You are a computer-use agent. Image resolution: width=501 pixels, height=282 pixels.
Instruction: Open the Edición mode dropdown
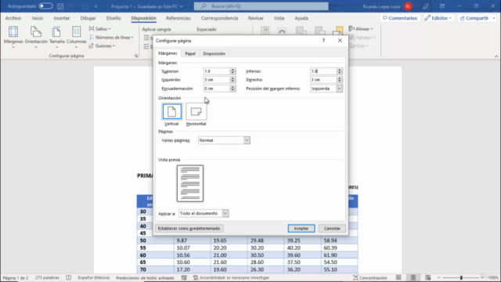tap(438, 18)
